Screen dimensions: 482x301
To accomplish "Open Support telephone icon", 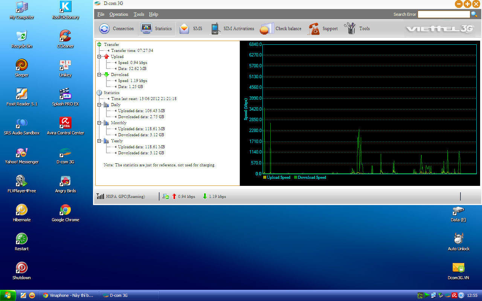I will pos(314,29).
